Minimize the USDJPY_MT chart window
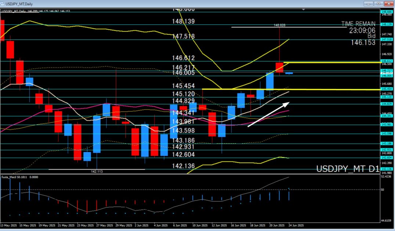The width and height of the screenshot is (395, 231). click(369, 3)
